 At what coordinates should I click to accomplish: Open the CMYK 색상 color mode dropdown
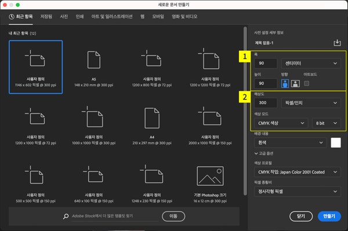click(281, 123)
